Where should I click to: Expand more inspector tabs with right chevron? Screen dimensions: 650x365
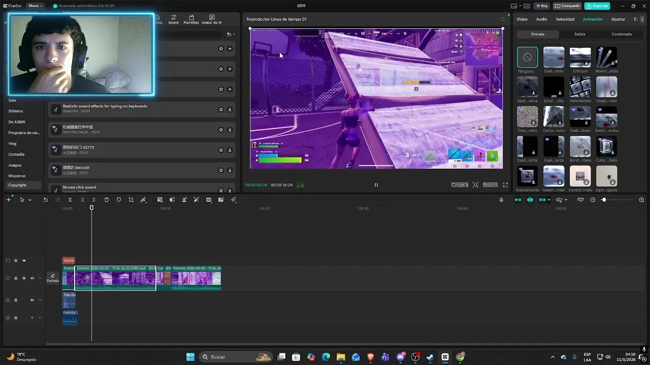pos(642,19)
